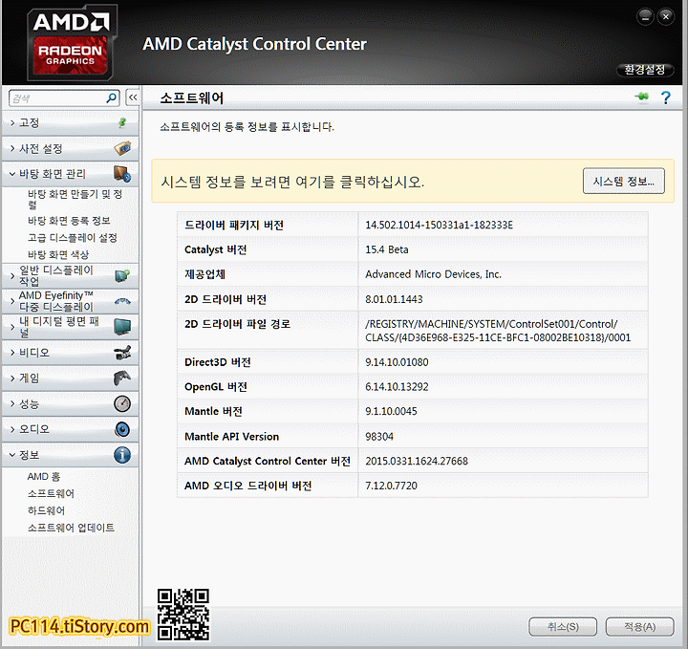Open 환경설정 preferences button
The image size is (688, 649).
click(x=645, y=70)
